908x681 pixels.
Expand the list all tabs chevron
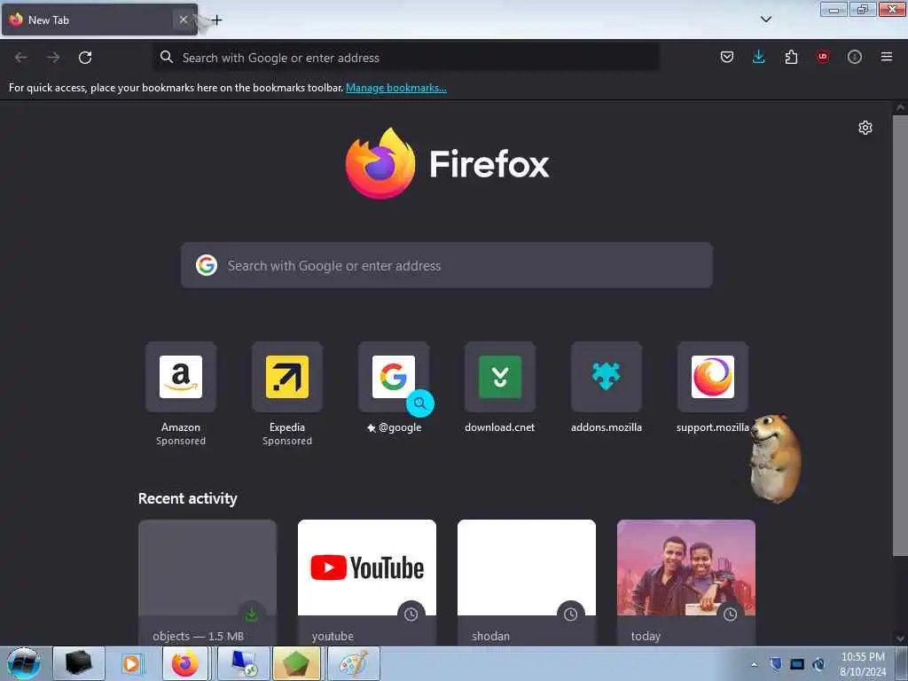click(x=765, y=20)
